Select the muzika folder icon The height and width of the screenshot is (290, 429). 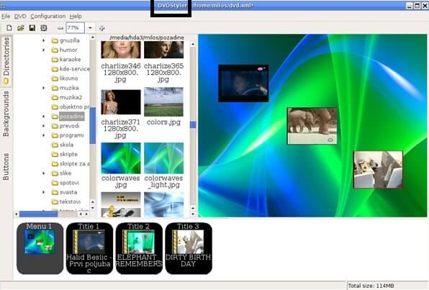(x=55, y=88)
